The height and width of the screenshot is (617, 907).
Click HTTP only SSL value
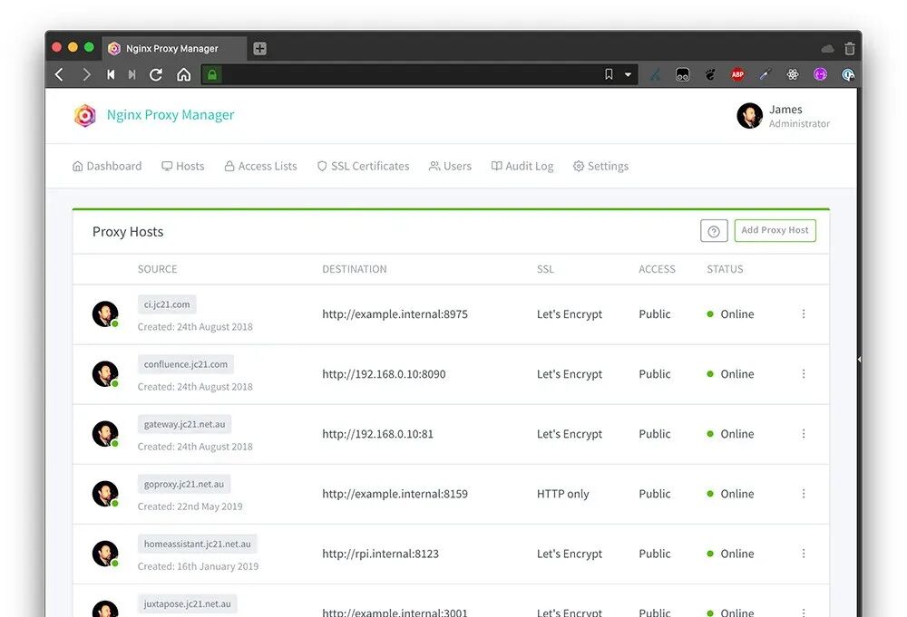pos(563,494)
